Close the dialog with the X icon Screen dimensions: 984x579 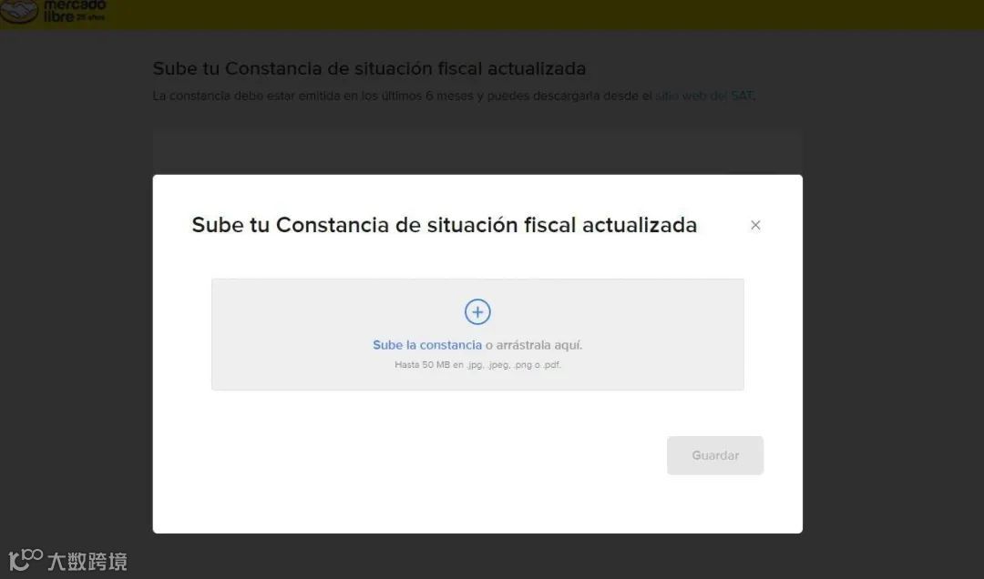click(x=755, y=225)
